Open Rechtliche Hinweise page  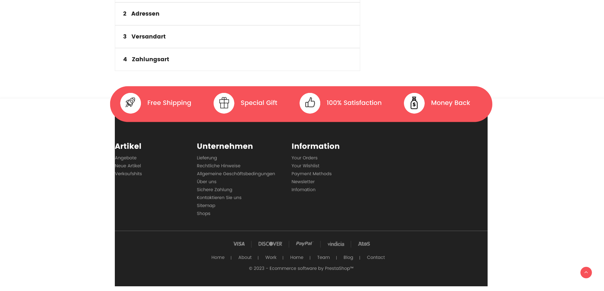[218, 166]
